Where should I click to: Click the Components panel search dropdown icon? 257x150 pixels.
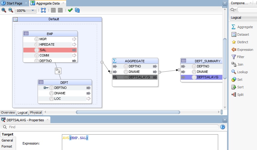tap(233, 10)
